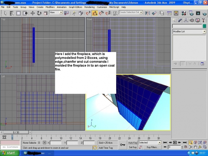Click the Set Key button

(x=133, y=147)
